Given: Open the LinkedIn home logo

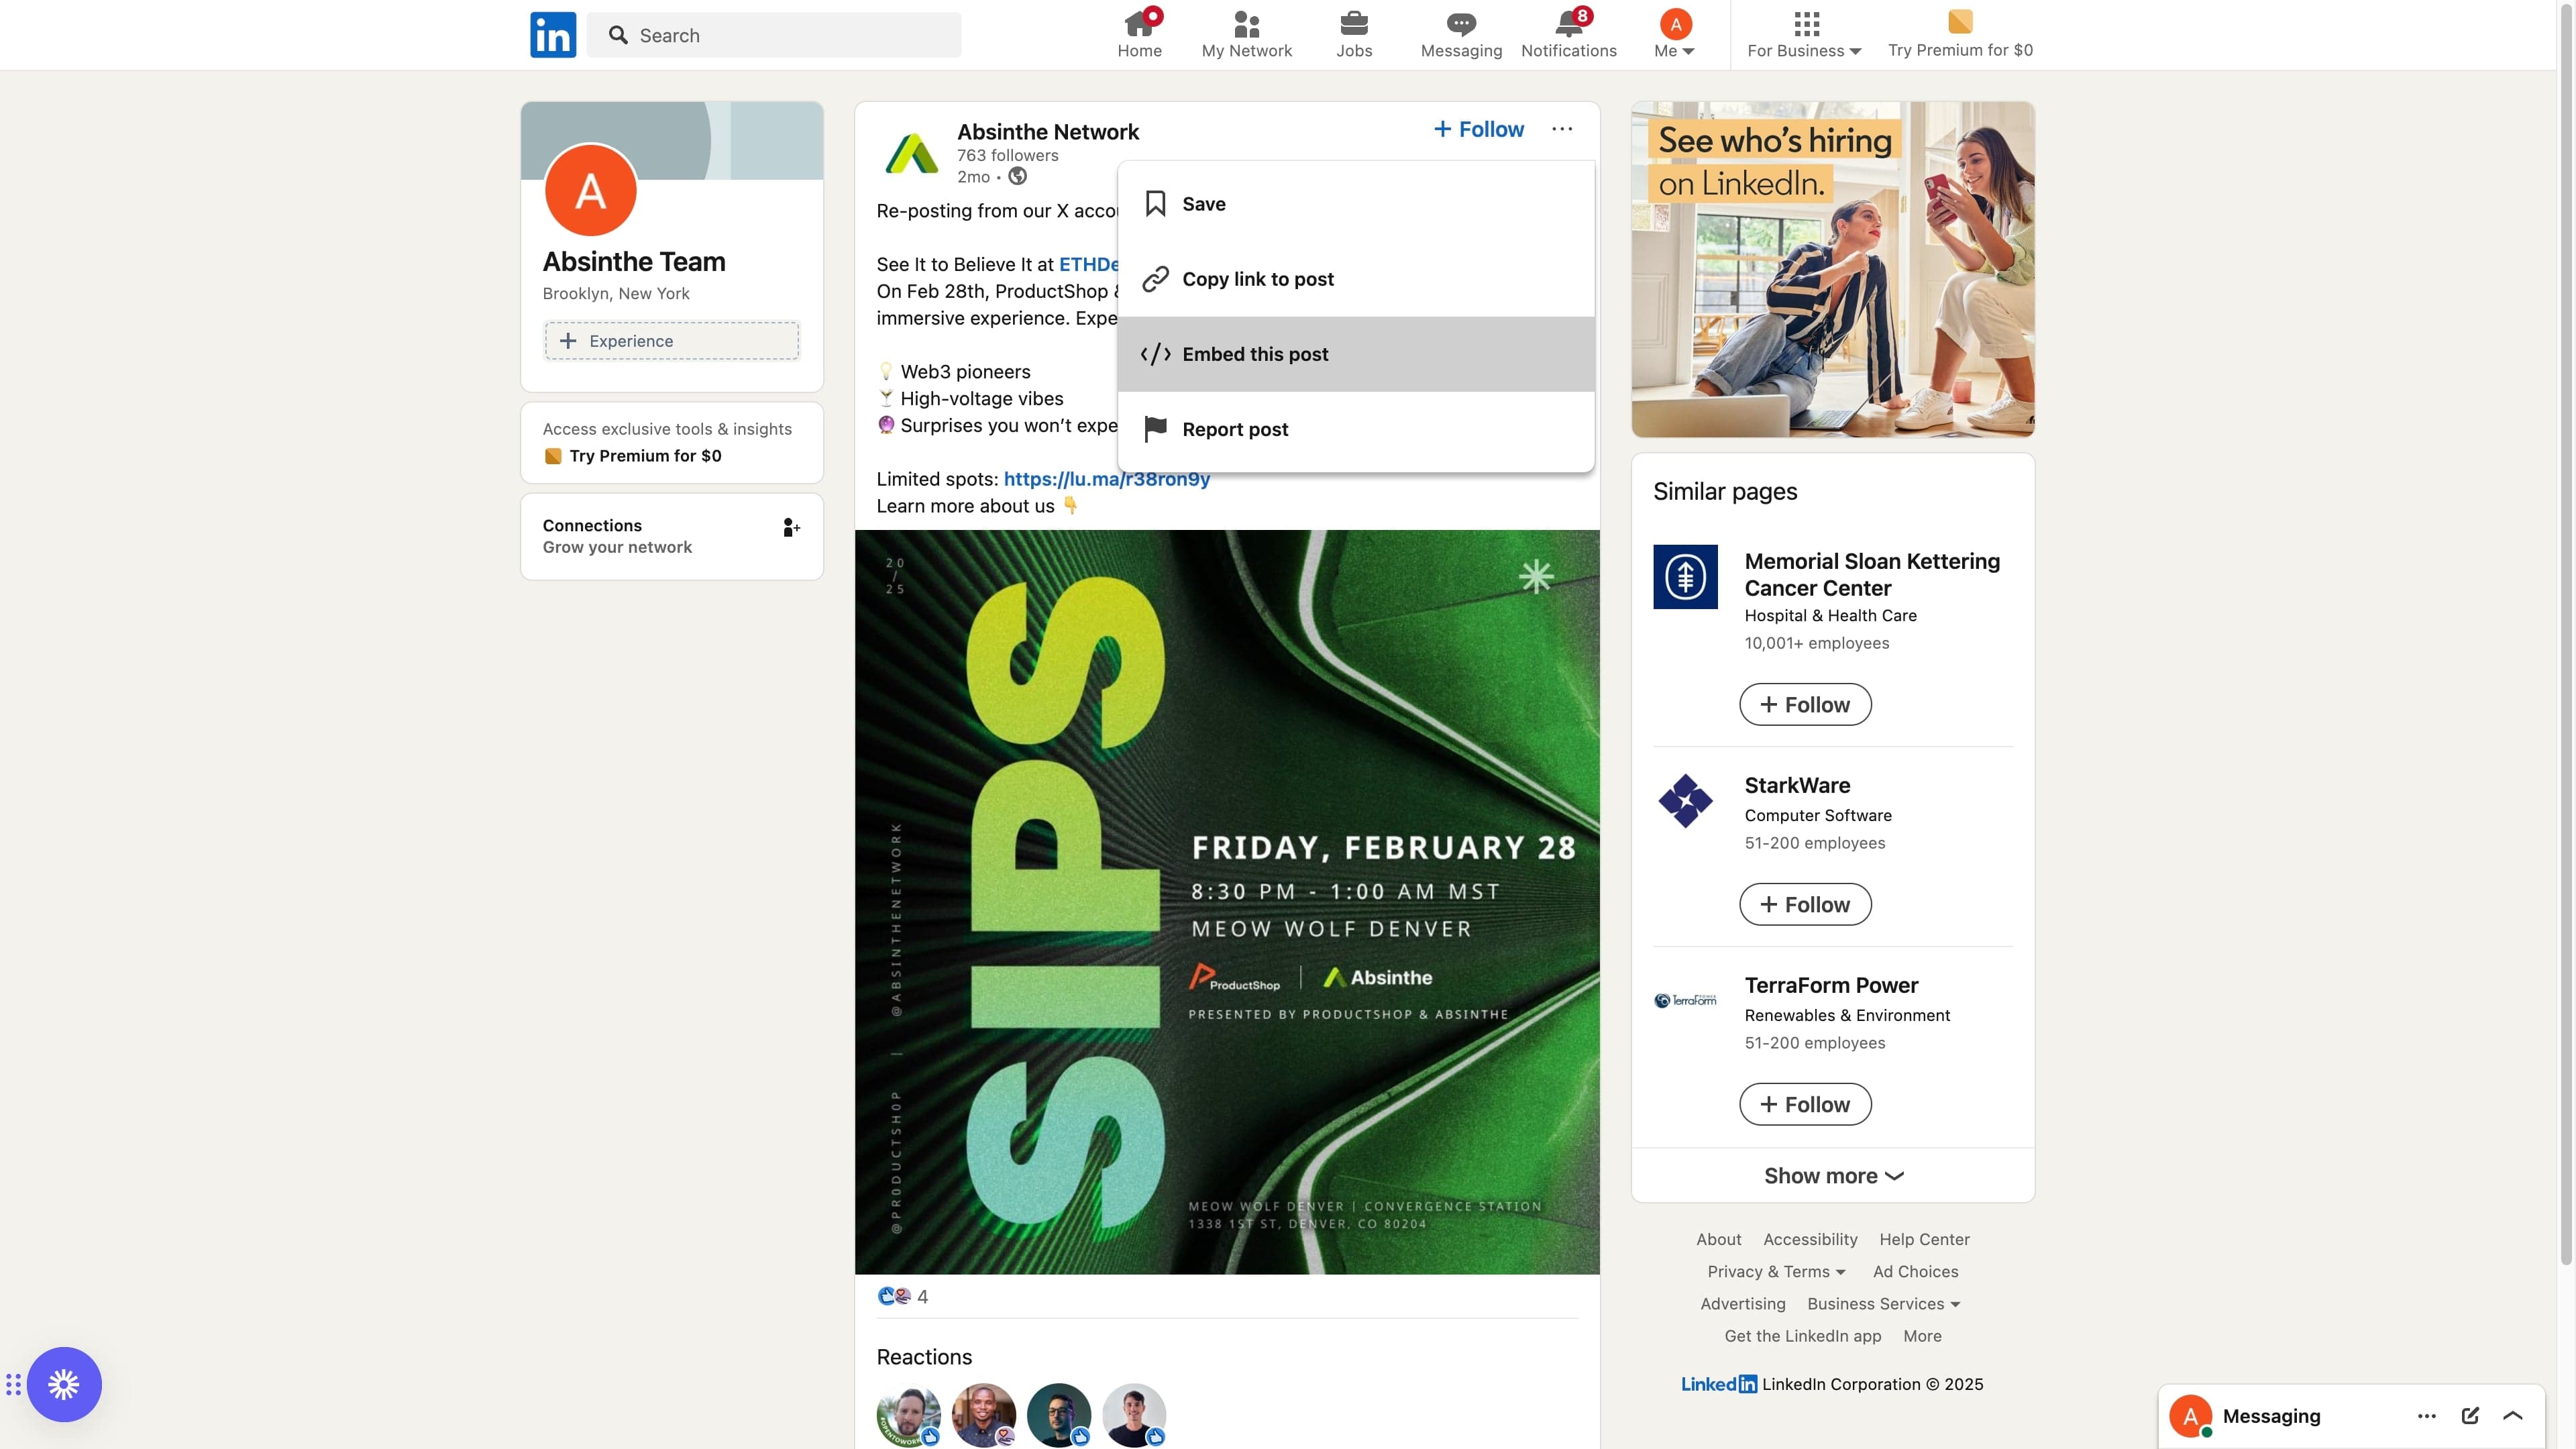Looking at the screenshot, I should point(553,35).
